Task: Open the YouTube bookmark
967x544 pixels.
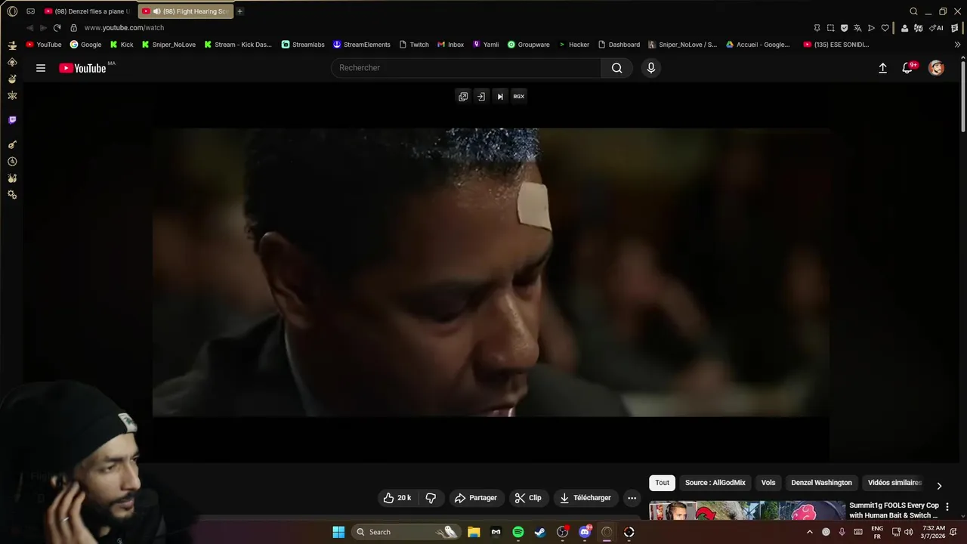Action: point(44,45)
